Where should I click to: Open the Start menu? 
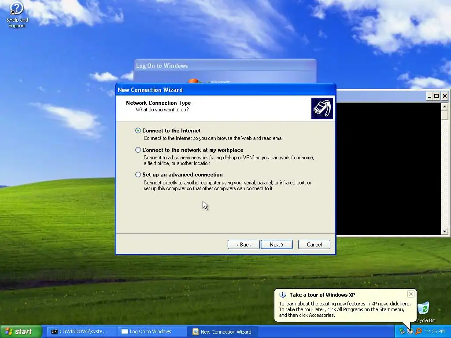coord(21,331)
